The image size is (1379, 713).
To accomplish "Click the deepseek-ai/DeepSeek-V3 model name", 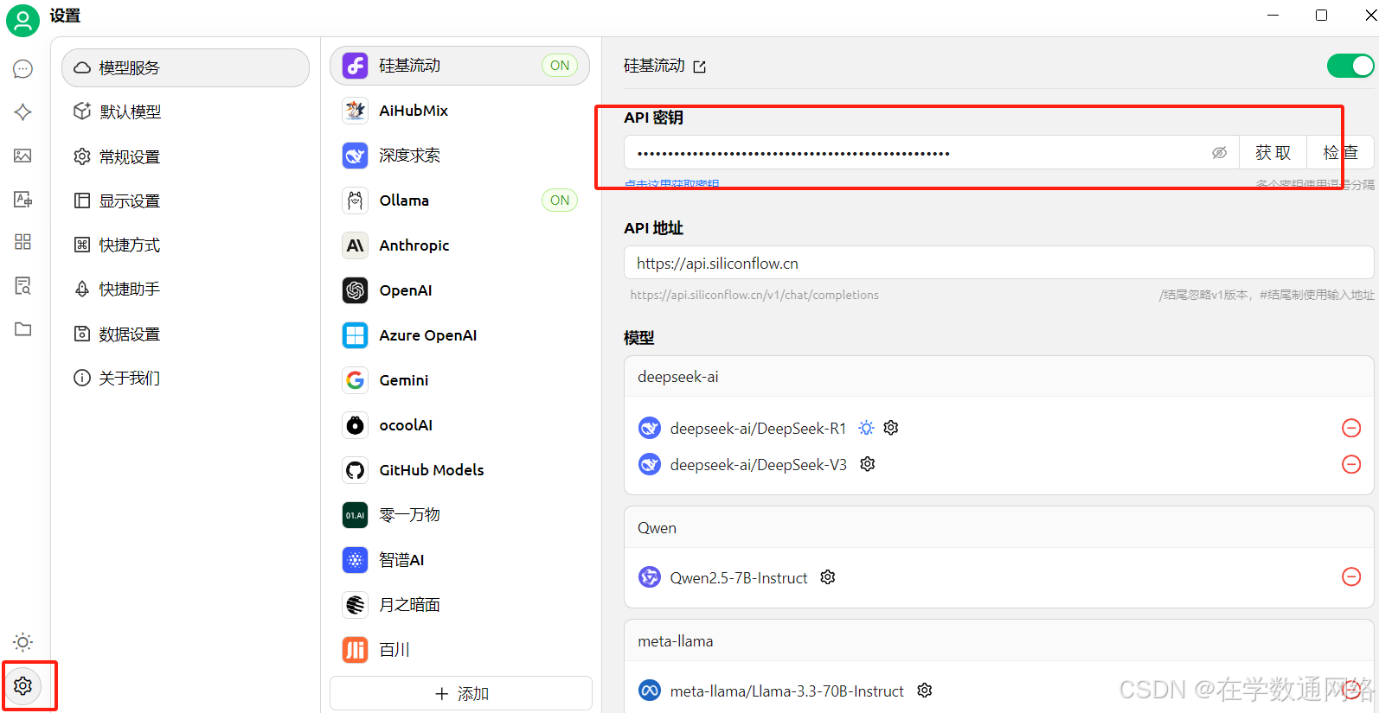I will pyautogui.click(x=759, y=464).
